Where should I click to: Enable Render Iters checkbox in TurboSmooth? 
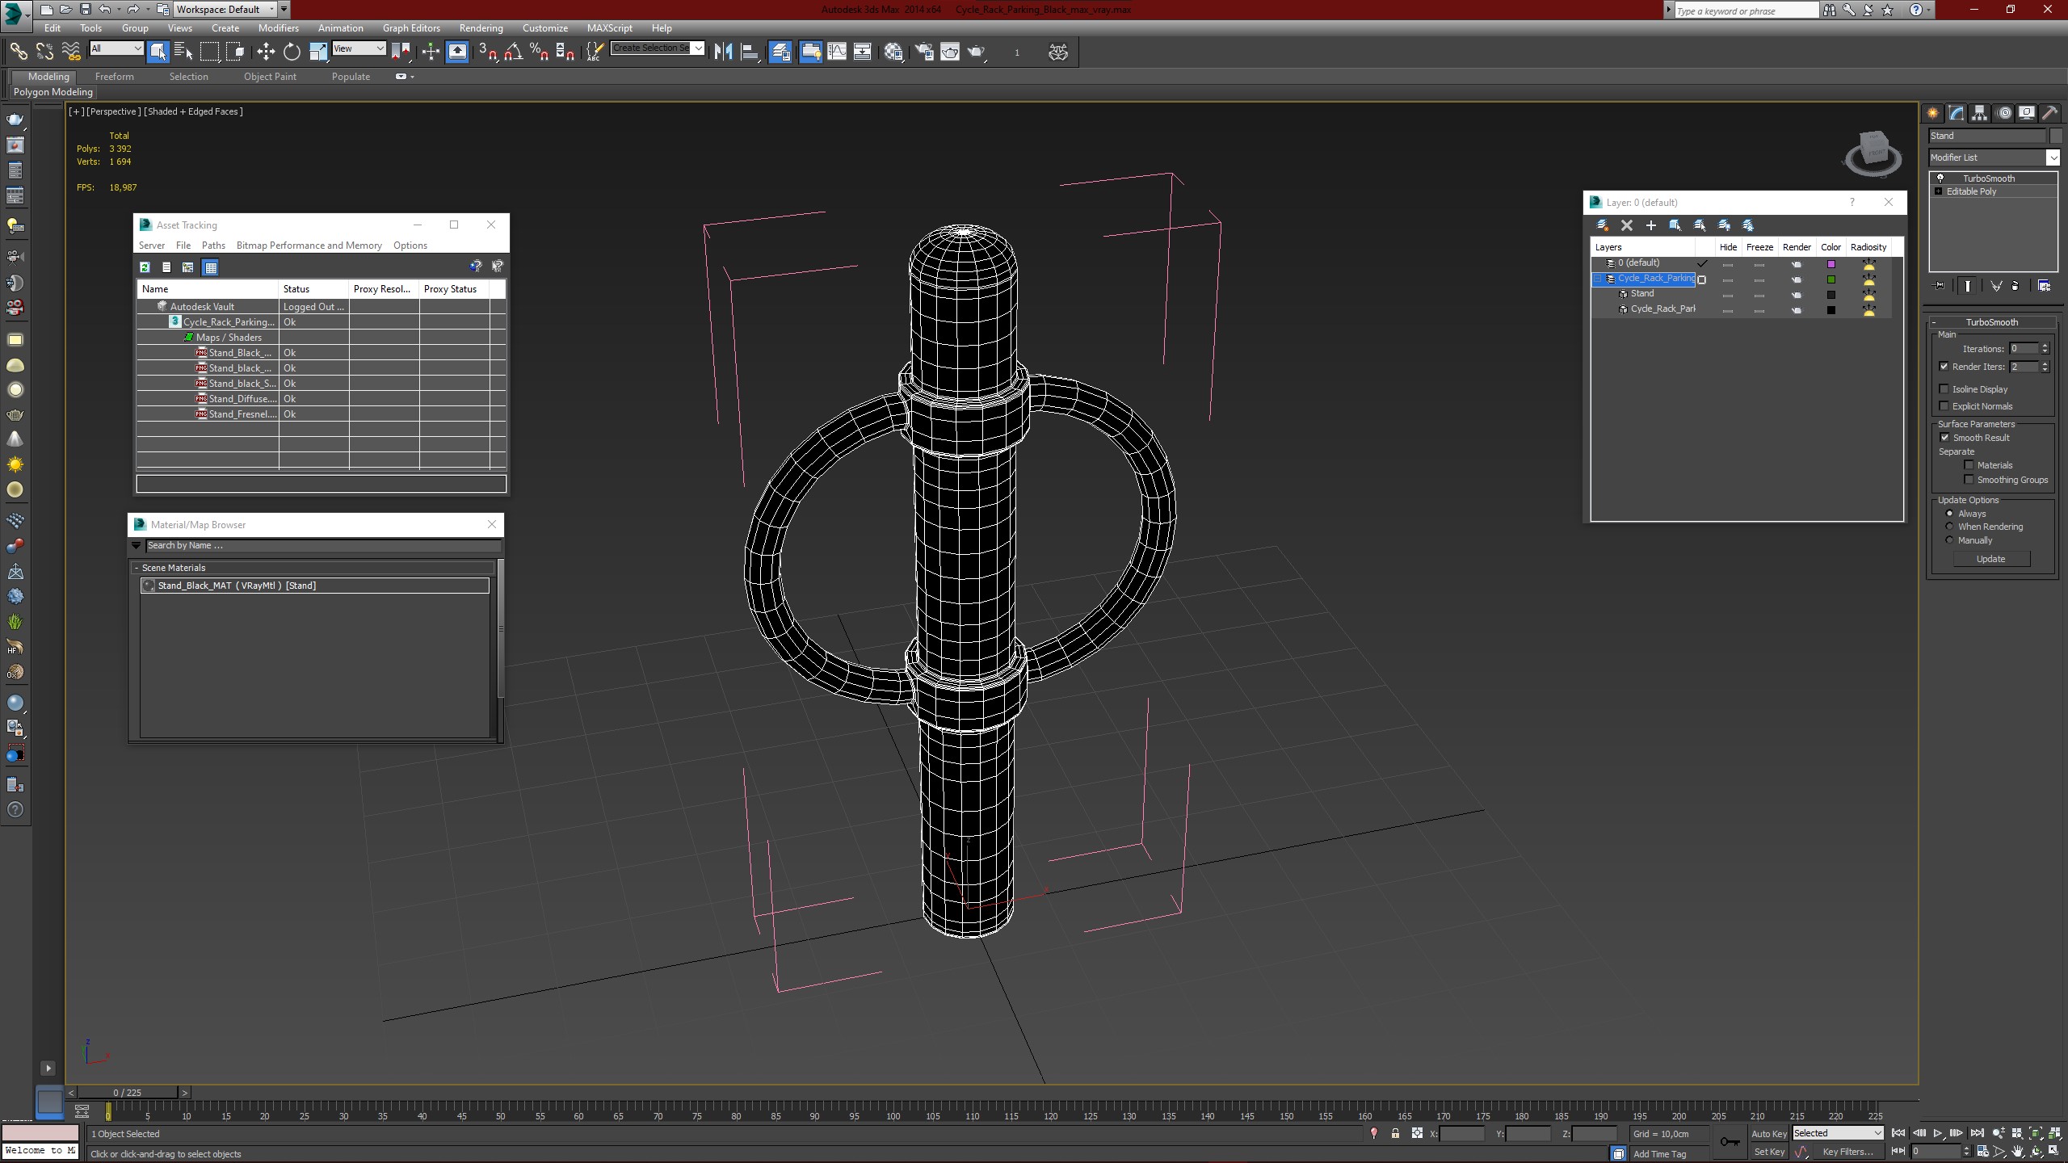(x=1944, y=367)
